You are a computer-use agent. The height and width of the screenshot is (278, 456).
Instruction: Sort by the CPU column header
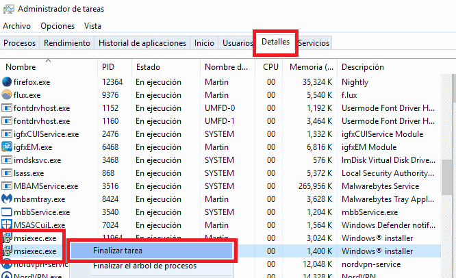click(268, 67)
